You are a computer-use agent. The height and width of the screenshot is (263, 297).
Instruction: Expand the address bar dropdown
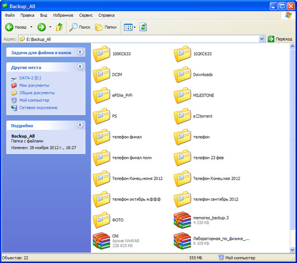261,39
